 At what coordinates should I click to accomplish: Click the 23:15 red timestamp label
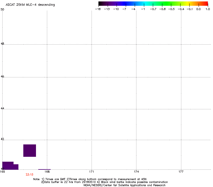tap(29, 175)
